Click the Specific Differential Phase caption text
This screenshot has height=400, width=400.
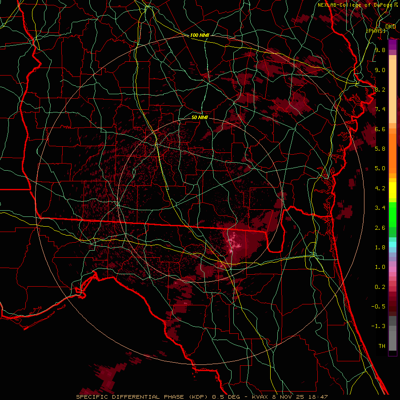[x=143, y=396]
